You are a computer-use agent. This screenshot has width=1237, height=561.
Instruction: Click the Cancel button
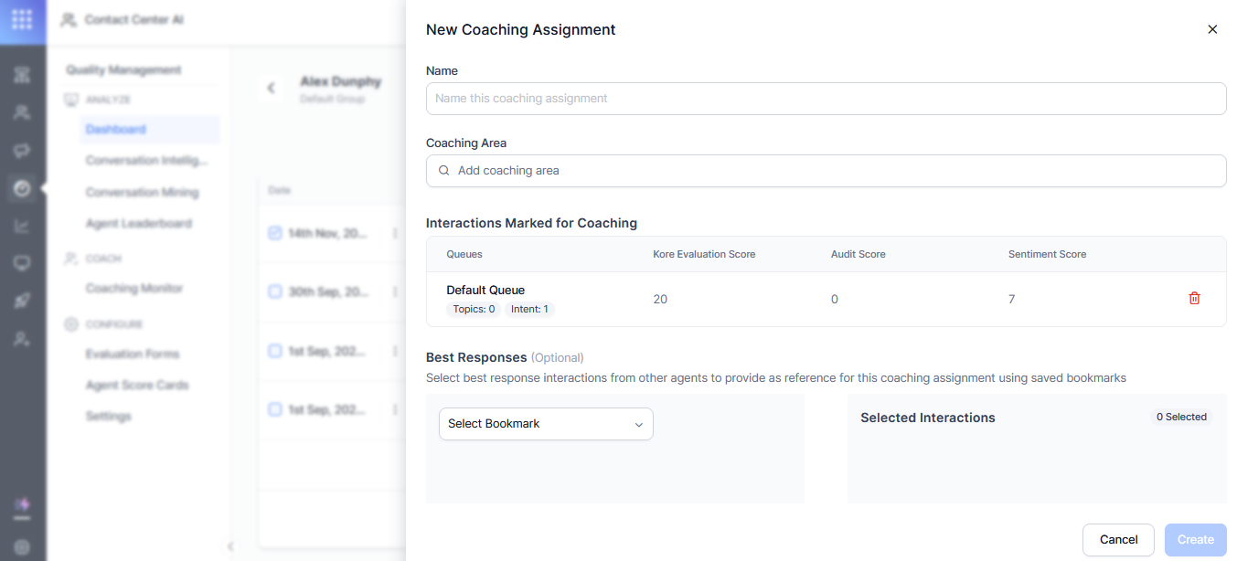point(1117,540)
